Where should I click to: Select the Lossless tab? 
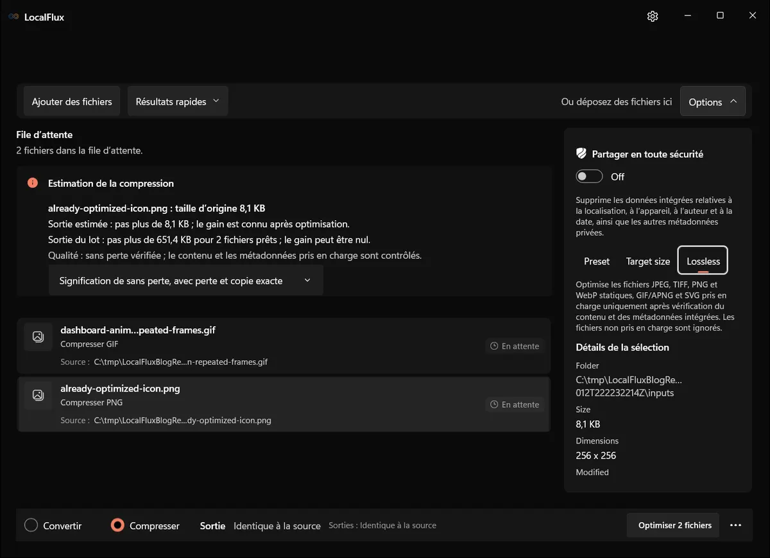(703, 261)
